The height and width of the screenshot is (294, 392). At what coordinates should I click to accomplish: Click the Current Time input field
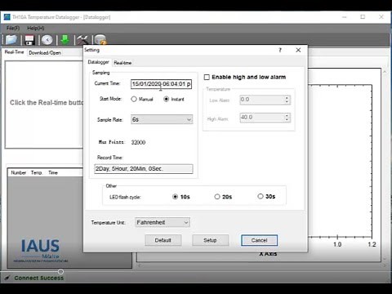161,84
